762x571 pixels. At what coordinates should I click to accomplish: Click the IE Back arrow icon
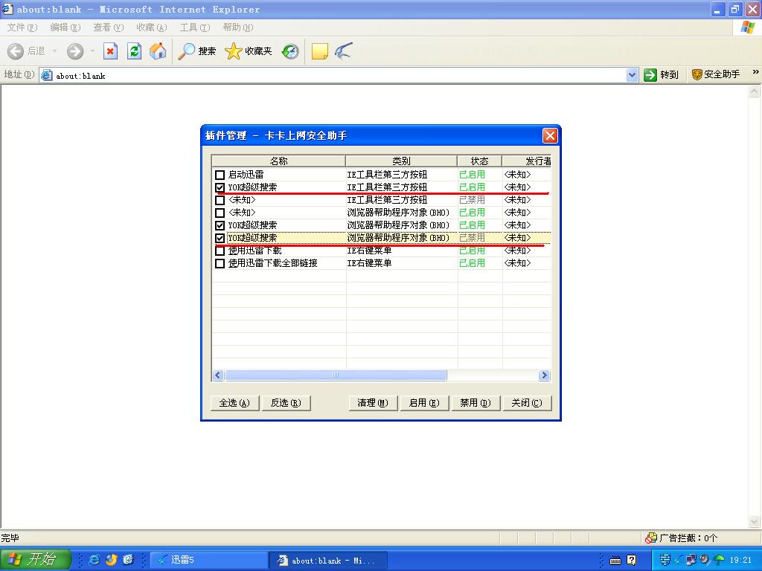pyautogui.click(x=16, y=51)
